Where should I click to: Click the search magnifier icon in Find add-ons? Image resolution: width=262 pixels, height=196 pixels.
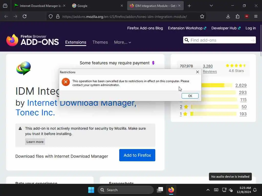[x=187, y=40]
